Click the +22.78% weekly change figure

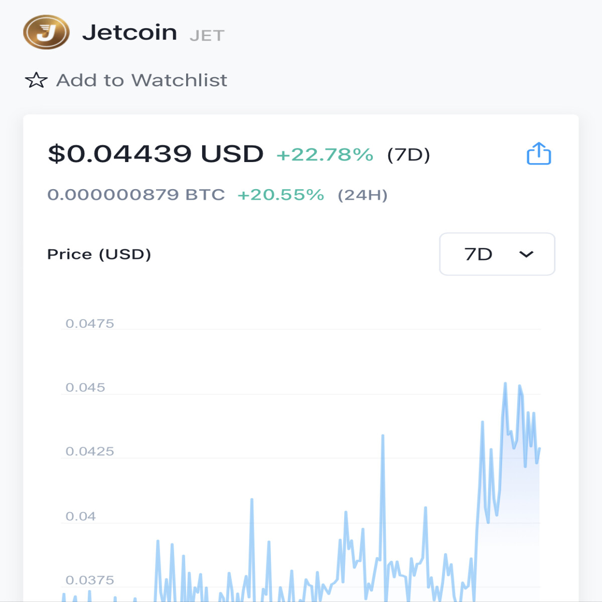pyautogui.click(x=325, y=155)
